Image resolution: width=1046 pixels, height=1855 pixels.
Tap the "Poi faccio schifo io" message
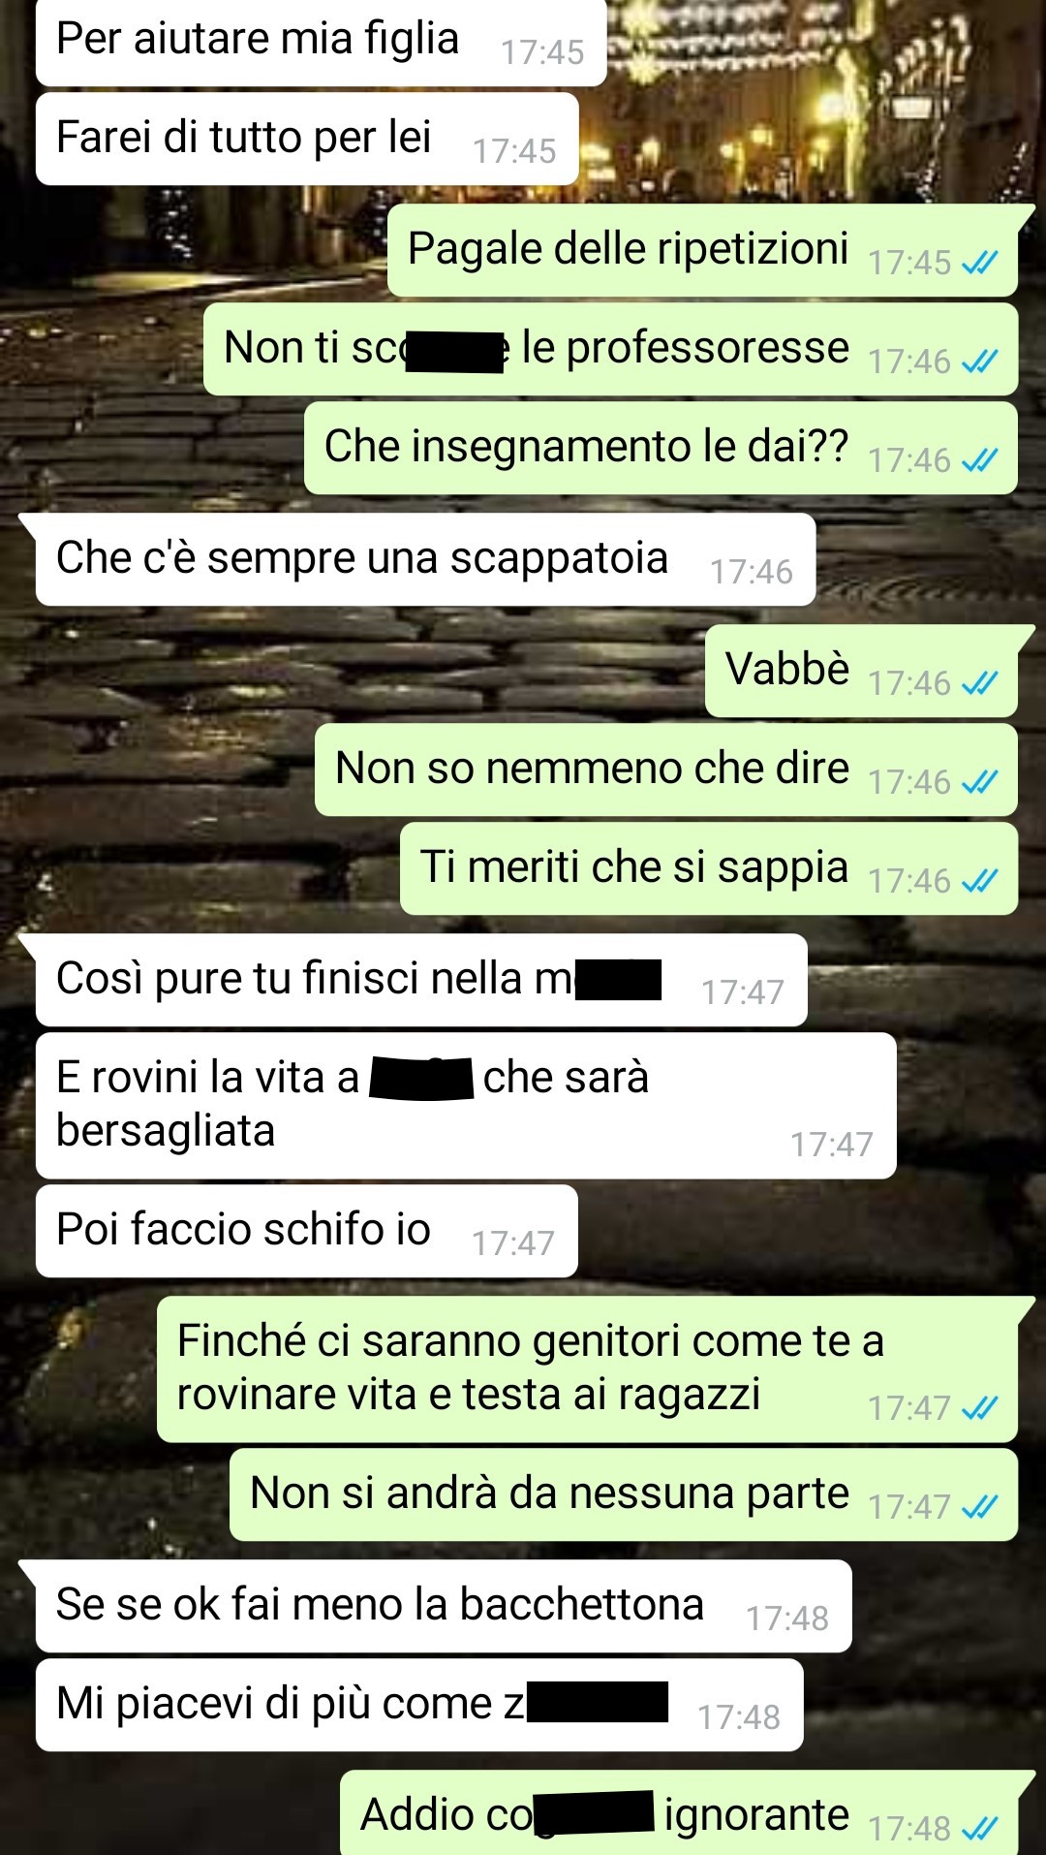[x=307, y=1231]
